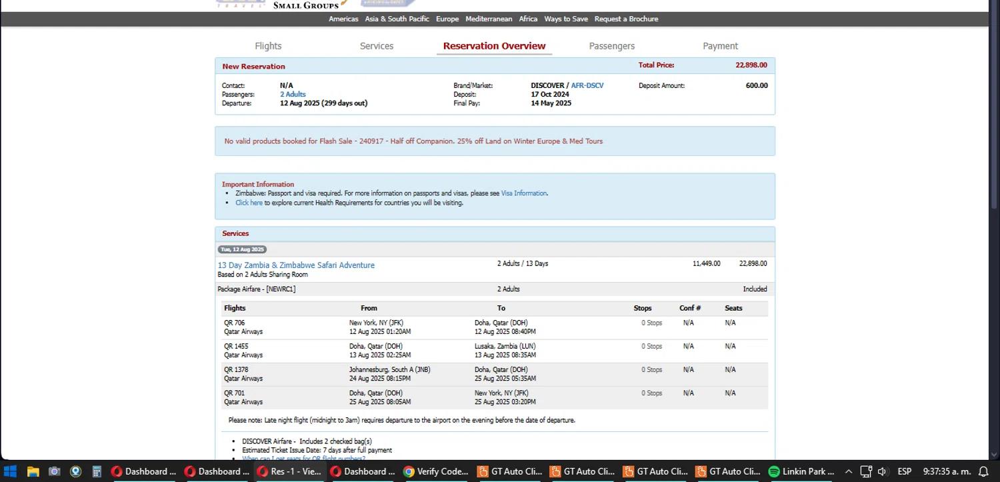Open the Windows Start menu
Screen dimensions: 1000x482
pyautogui.click(x=10, y=471)
